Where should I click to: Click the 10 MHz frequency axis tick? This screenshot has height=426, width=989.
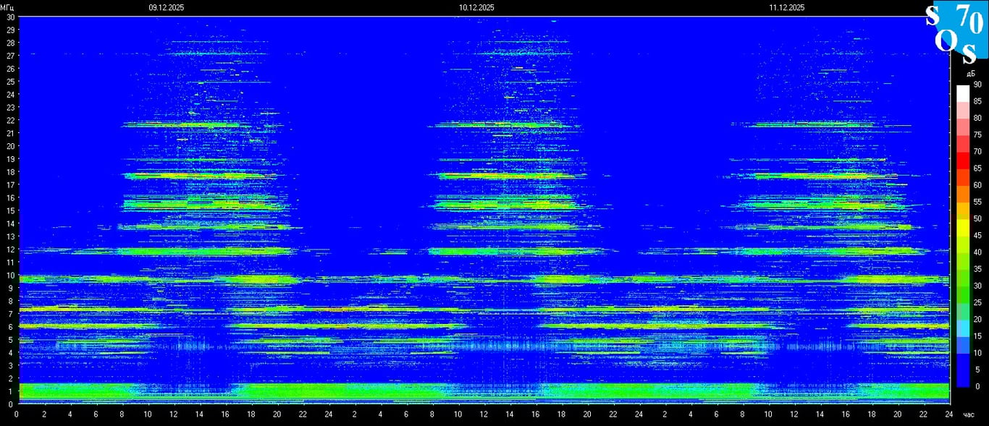click(x=10, y=275)
